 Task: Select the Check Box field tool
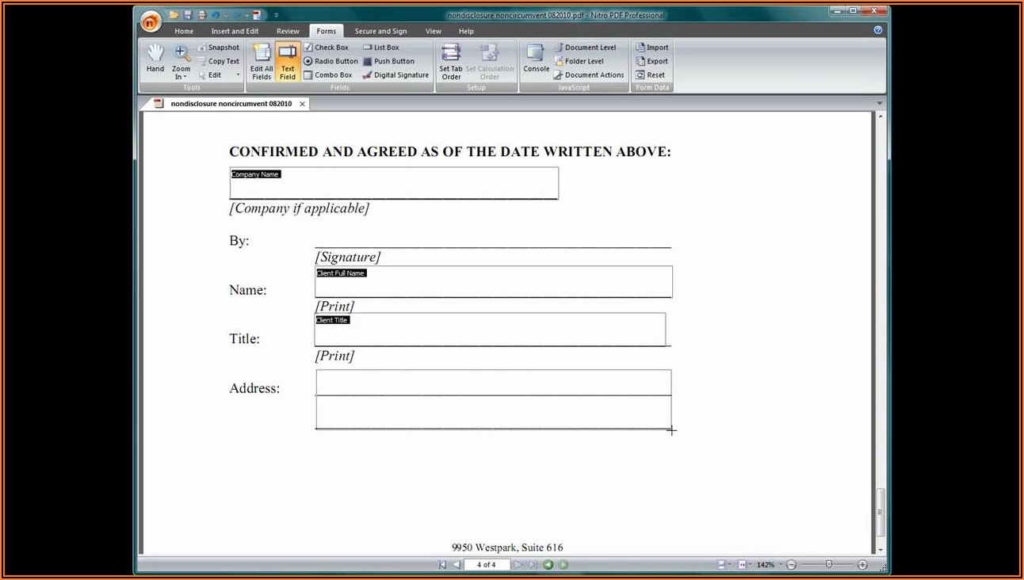click(x=326, y=48)
